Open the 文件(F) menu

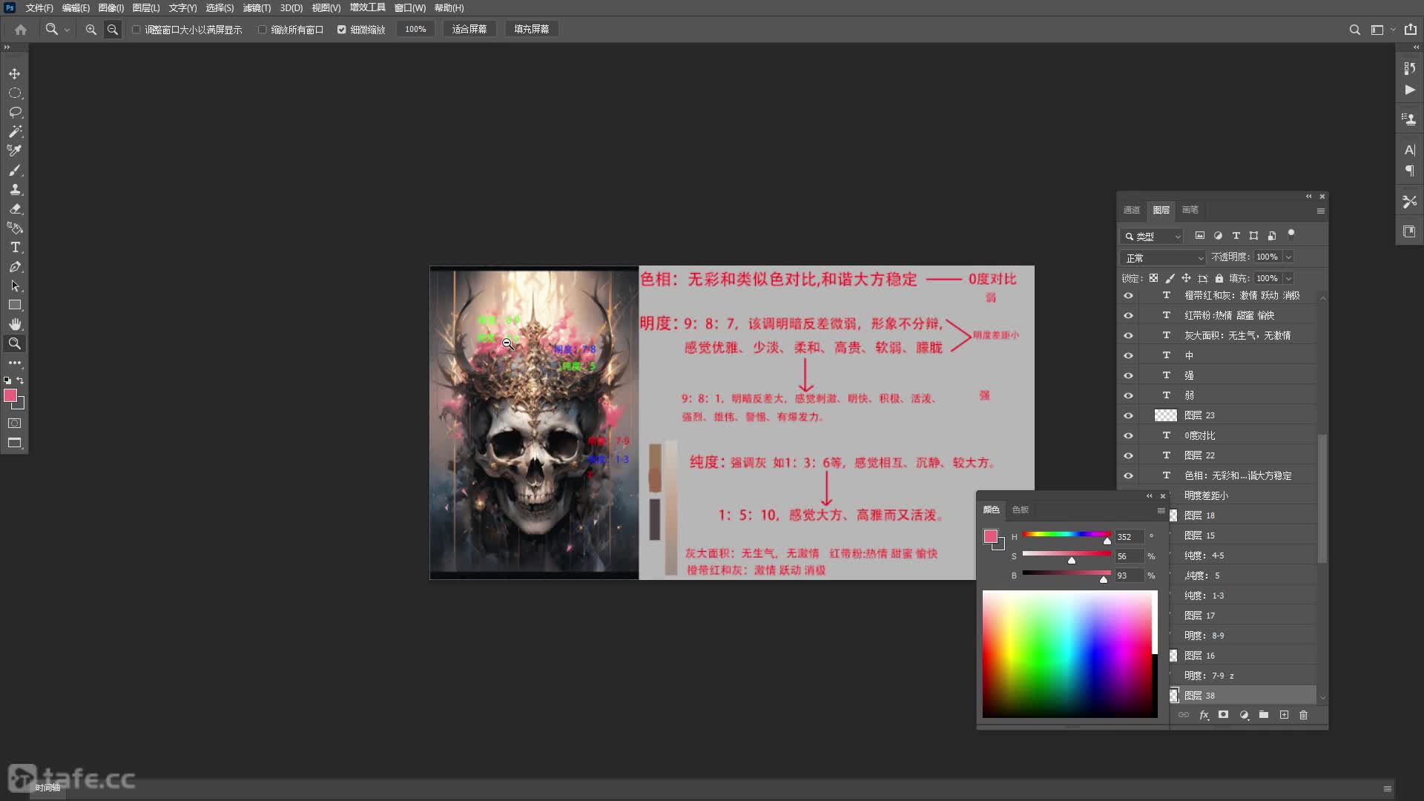coord(39,7)
